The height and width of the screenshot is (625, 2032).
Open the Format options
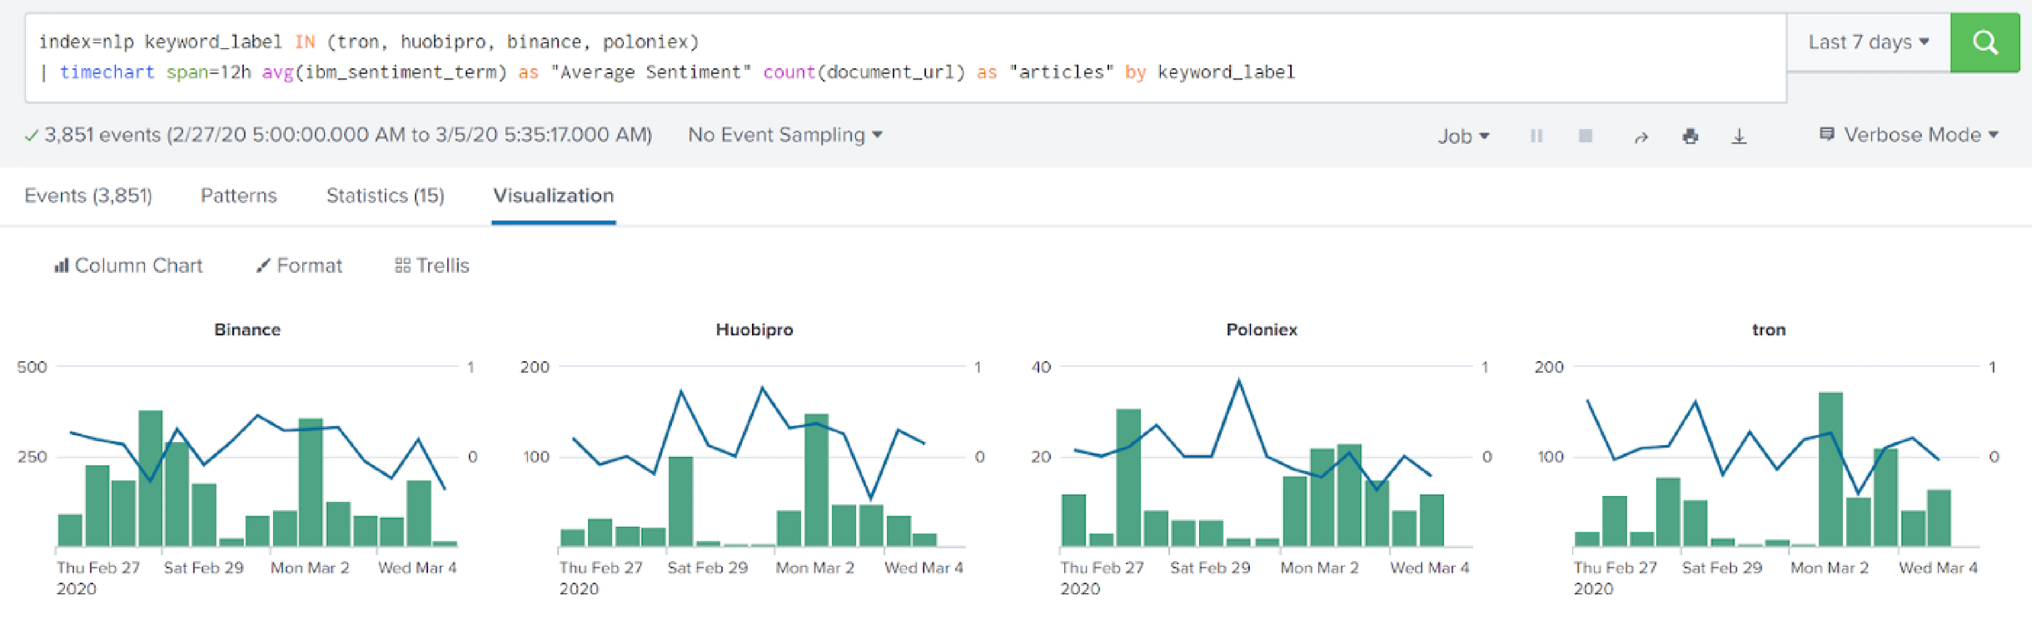click(x=299, y=265)
